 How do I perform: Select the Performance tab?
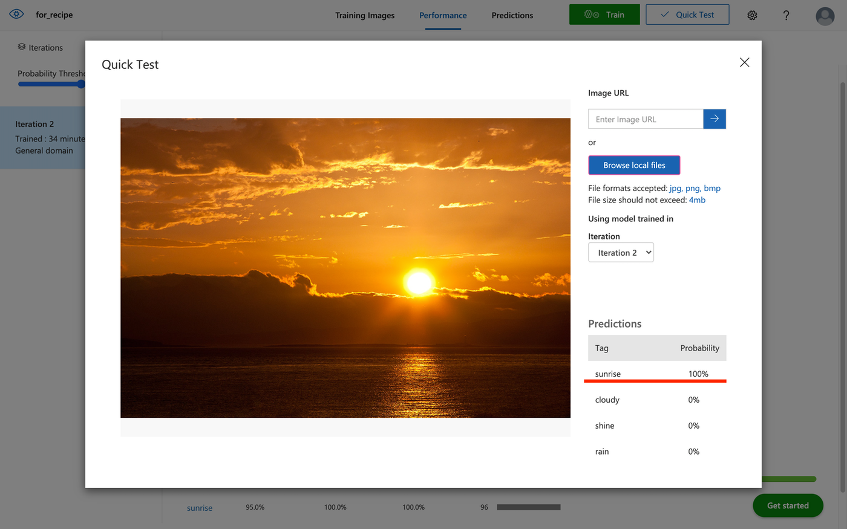(443, 15)
